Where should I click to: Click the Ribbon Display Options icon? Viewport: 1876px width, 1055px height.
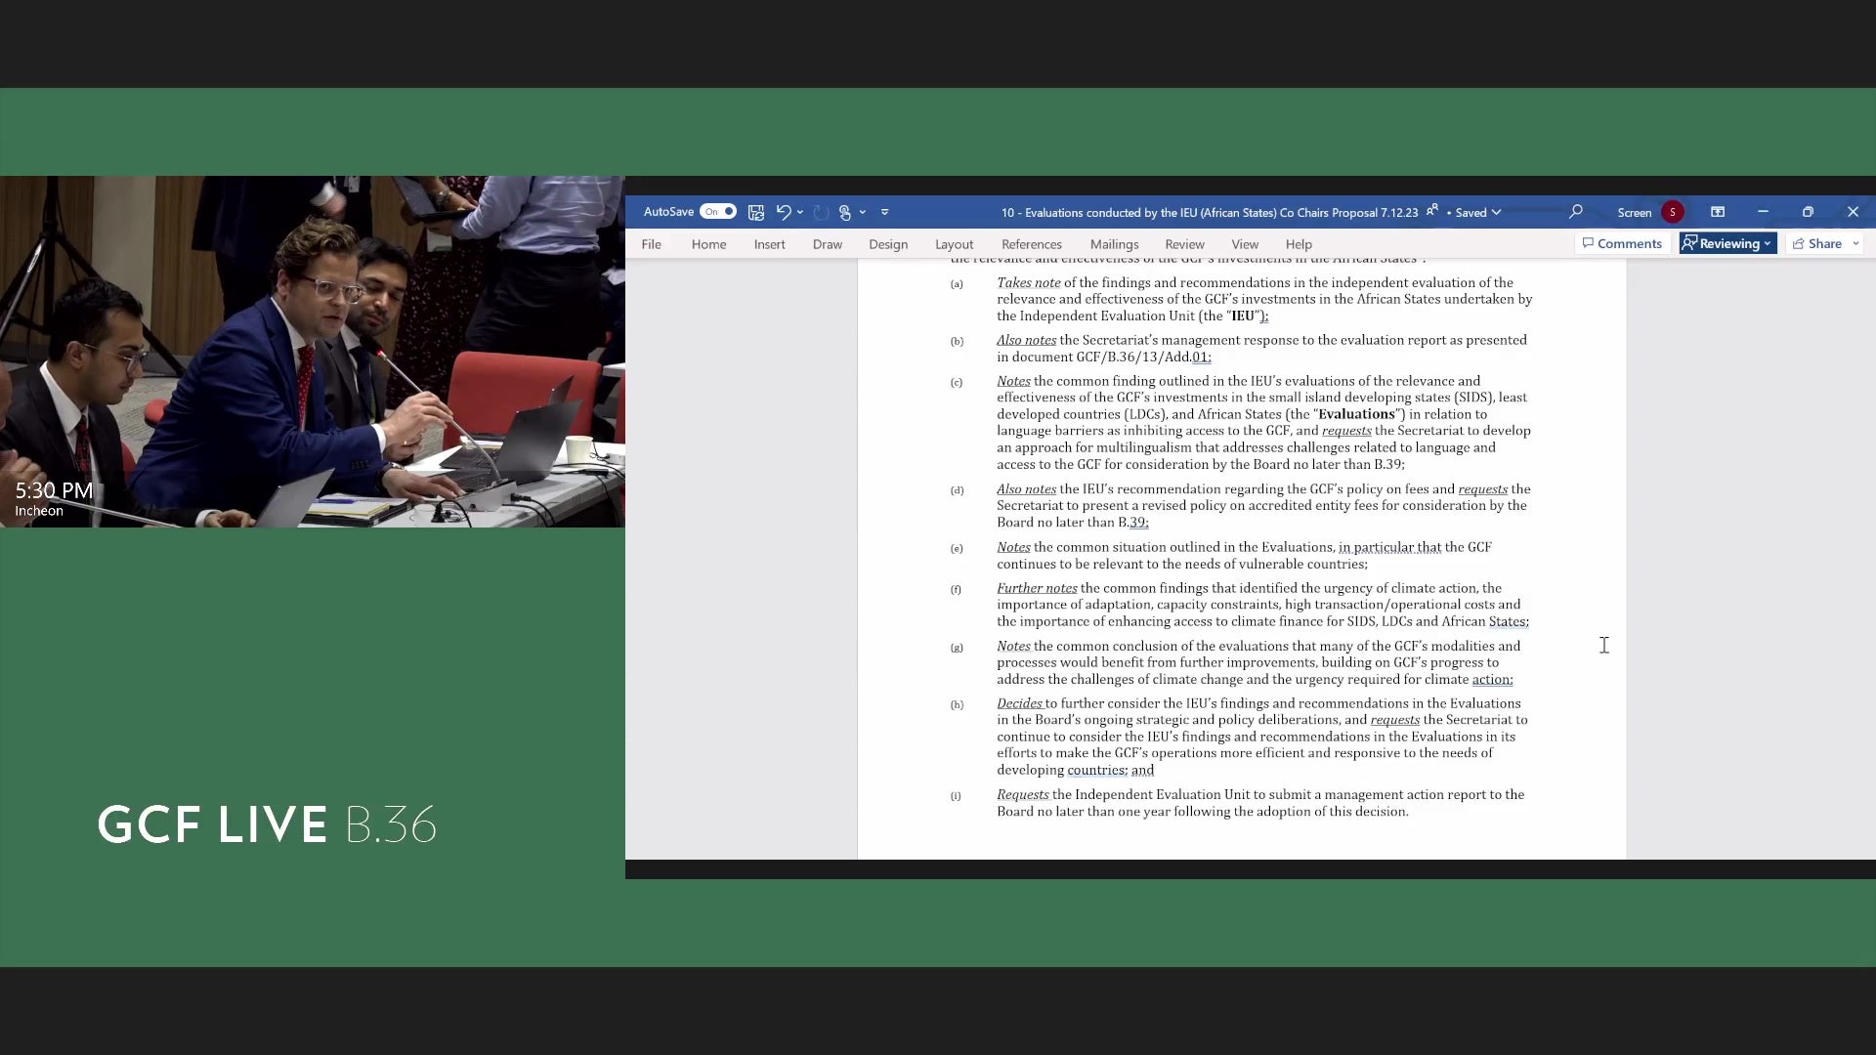point(1718,212)
